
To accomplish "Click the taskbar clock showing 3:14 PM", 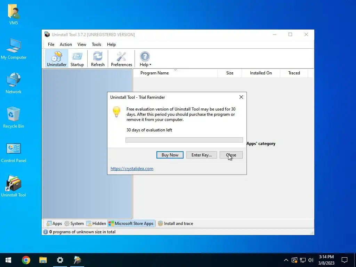I will pyautogui.click(x=326, y=260).
